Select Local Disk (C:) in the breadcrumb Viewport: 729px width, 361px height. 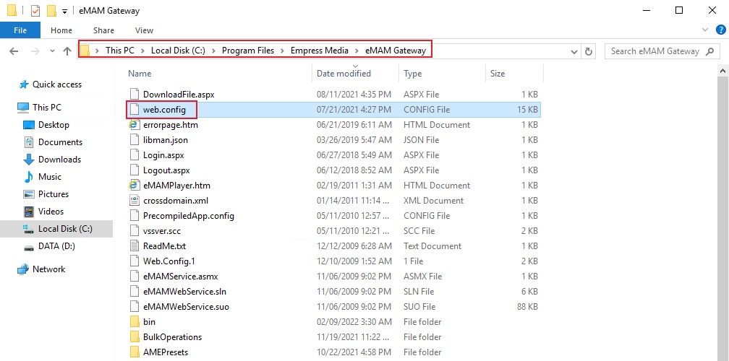(x=178, y=51)
